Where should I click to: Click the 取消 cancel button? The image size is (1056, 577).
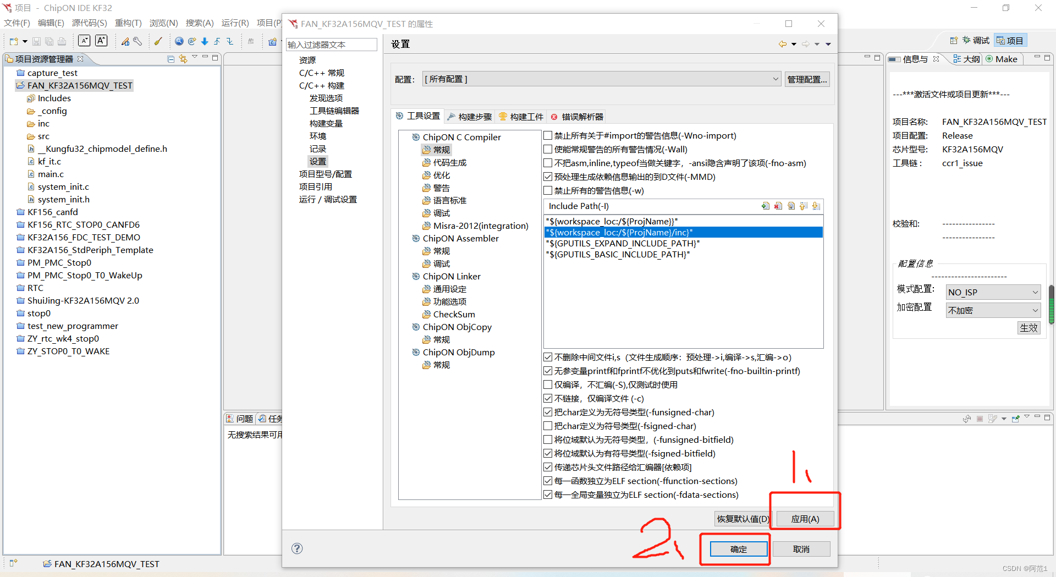[801, 549]
